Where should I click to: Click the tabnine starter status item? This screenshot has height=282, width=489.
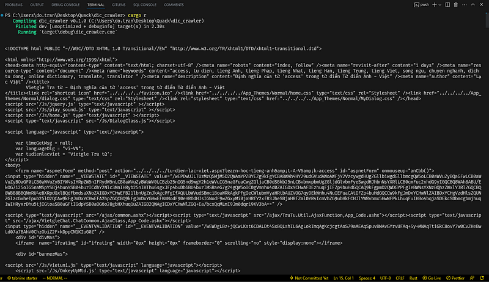pyautogui.click(x=22, y=278)
